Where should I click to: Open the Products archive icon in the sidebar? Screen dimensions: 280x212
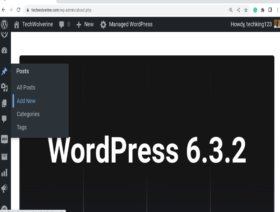[4, 157]
